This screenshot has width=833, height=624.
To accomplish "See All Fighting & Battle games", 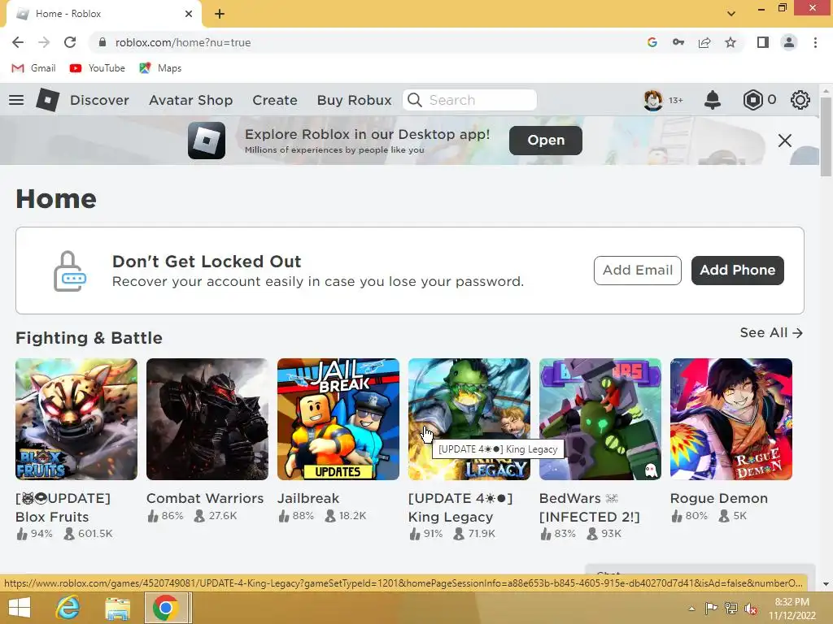I will click(771, 332).
